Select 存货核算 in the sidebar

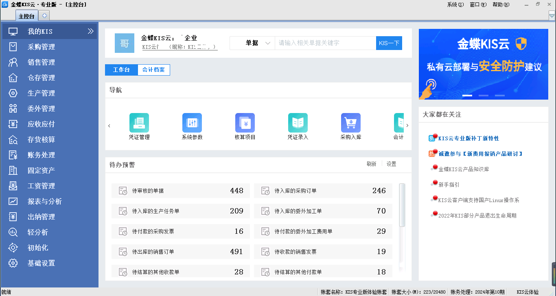(x=49, y=139)
